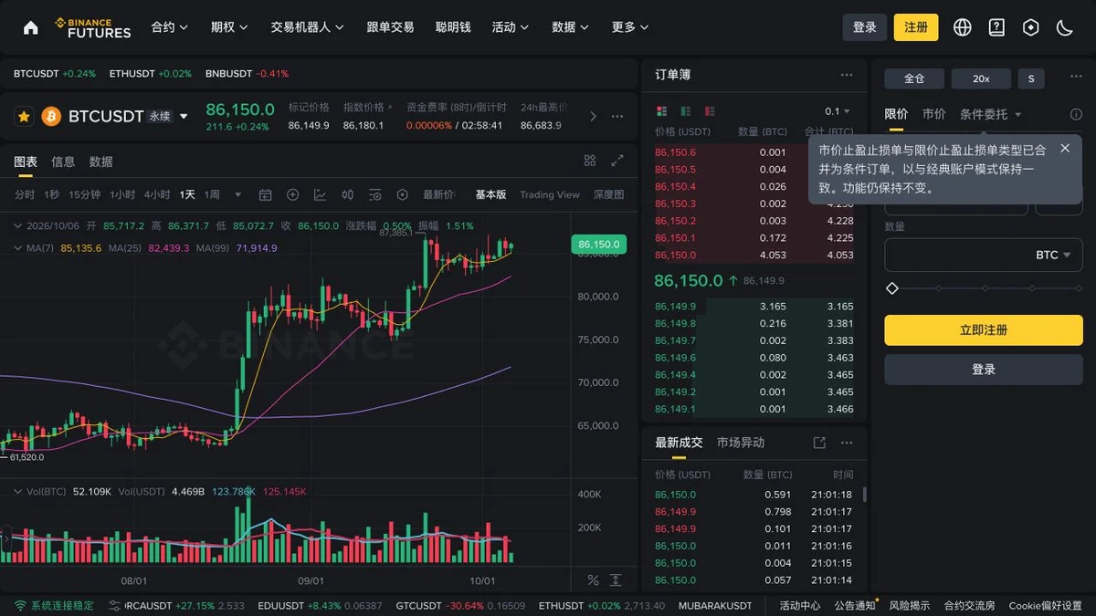Open recent trades more options dots
This screenshot has height=616, width=1096.
pyautogui.click(x=847, y=443)
